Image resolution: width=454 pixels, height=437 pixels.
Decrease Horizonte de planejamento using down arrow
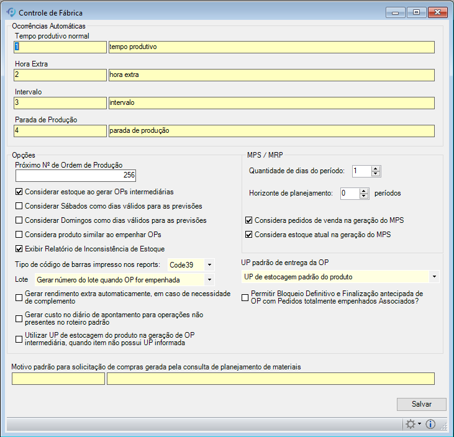365,196
